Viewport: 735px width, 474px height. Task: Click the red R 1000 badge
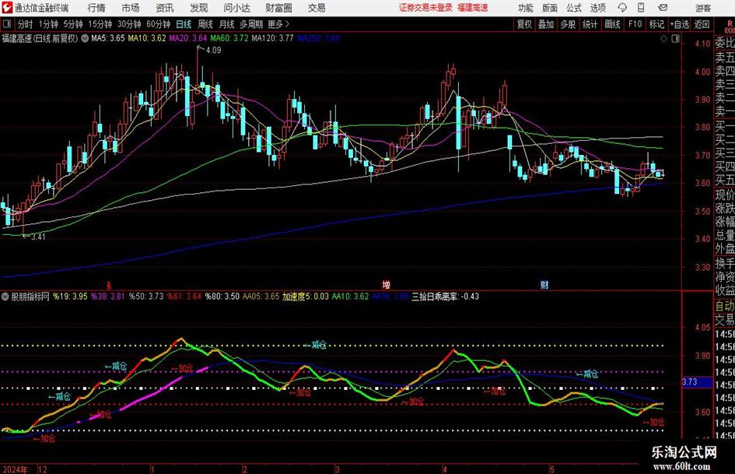click(730, 26)
